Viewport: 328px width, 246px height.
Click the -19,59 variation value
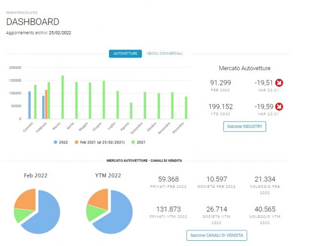pos(264,107)
